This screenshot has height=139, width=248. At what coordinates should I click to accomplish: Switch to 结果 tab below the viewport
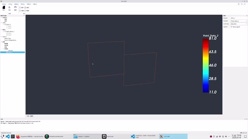31,116
